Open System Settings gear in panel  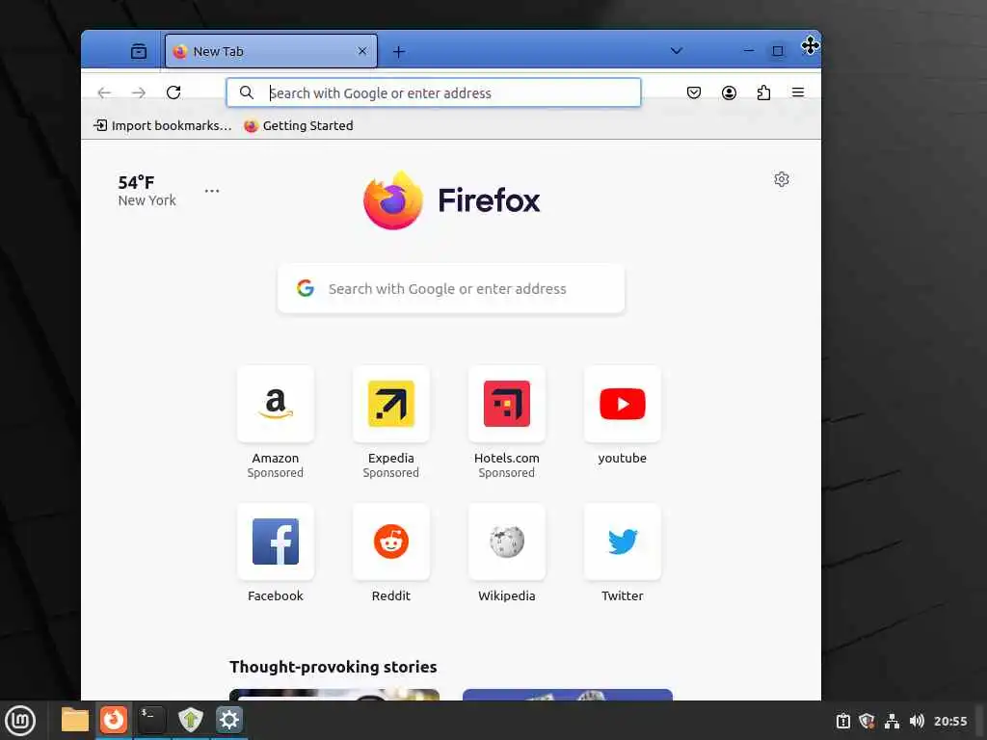coord(229,720)
